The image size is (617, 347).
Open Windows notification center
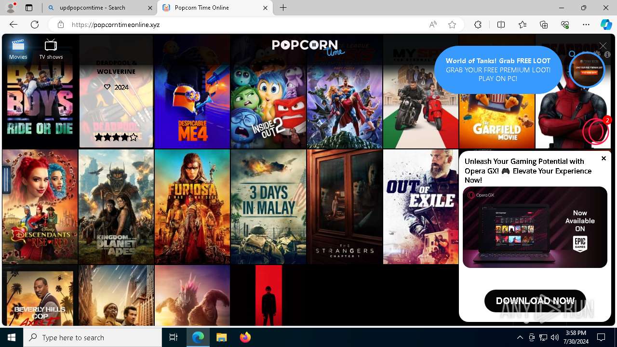pyautogui.click(x=602, y=337)
